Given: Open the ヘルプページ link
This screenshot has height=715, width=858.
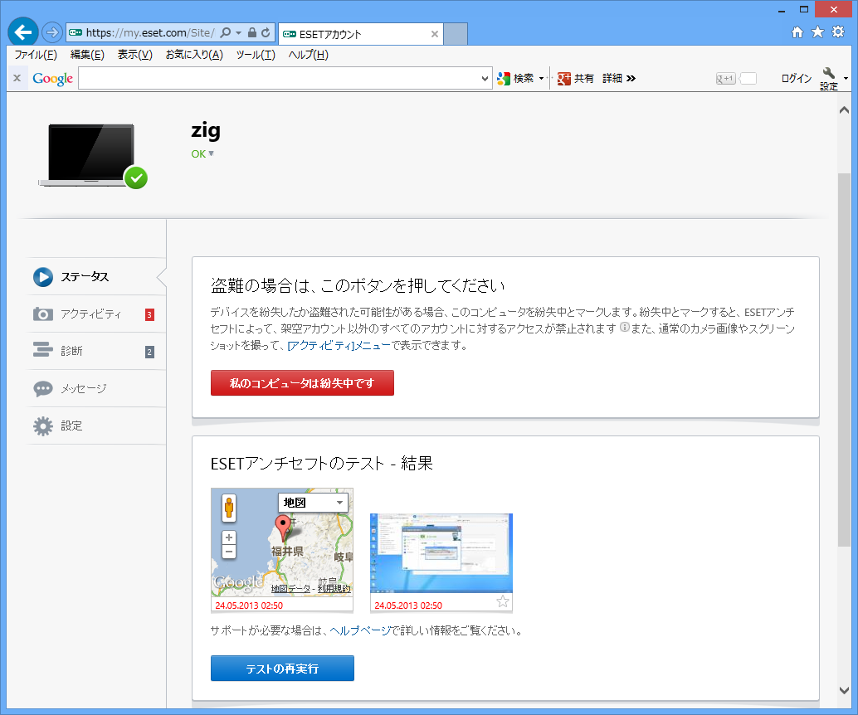Looking at the screenshot, I should [x=360, y=630].
